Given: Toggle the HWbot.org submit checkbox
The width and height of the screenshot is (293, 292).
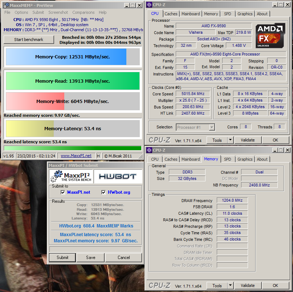Looking at the screenshot, I should pyautogui.click(x=103, y=192).
